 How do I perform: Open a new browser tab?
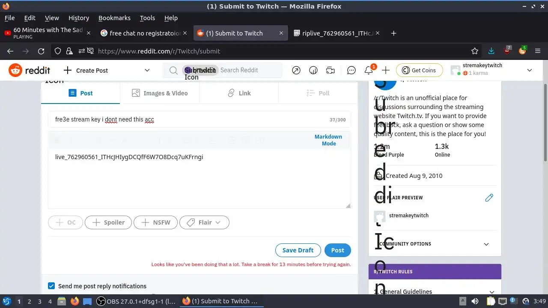point(393,33)
